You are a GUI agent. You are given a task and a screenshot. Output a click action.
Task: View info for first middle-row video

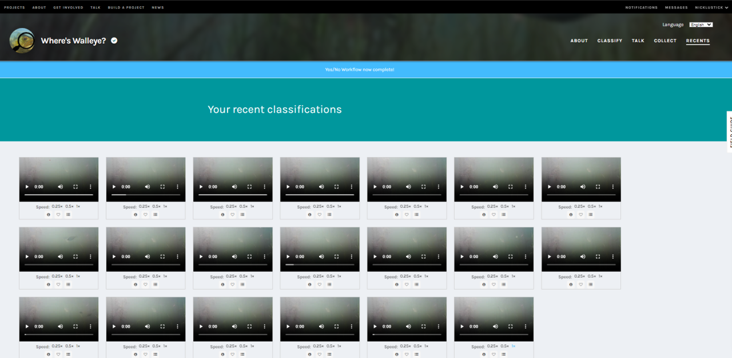(48, 284)
